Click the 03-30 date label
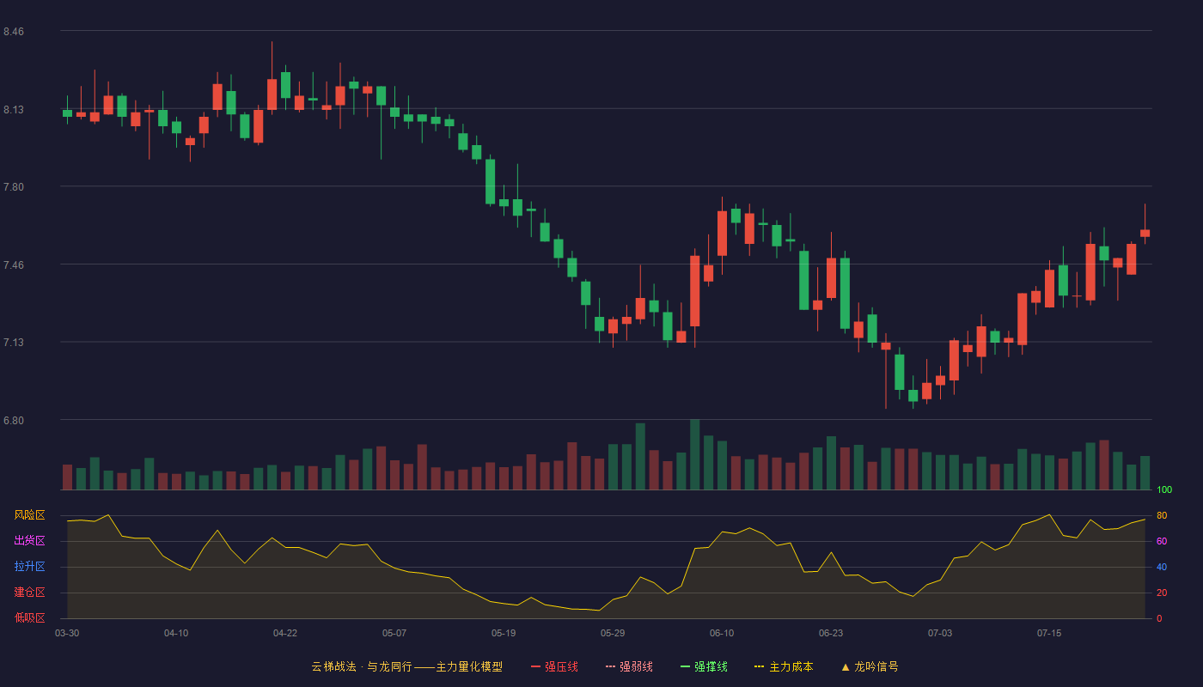Image resolution: width=1203 pixels, height=687 pixels. (x=67, y=633)
